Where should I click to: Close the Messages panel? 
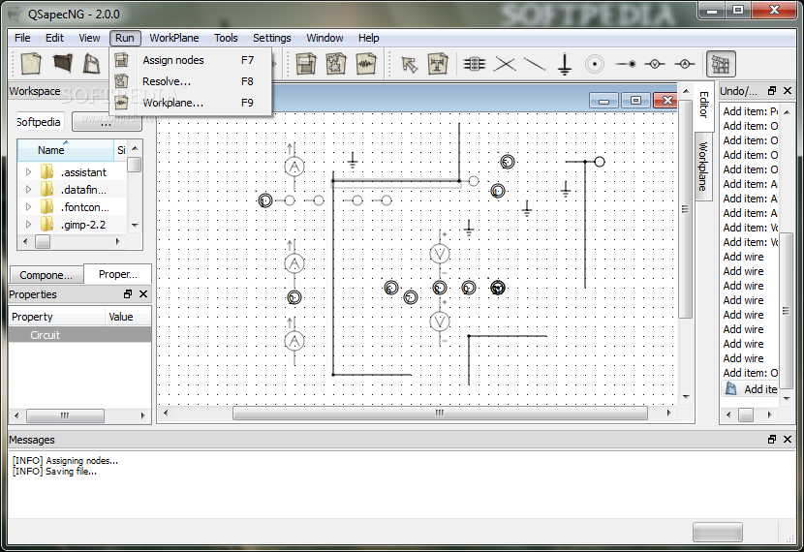(788, 440)
